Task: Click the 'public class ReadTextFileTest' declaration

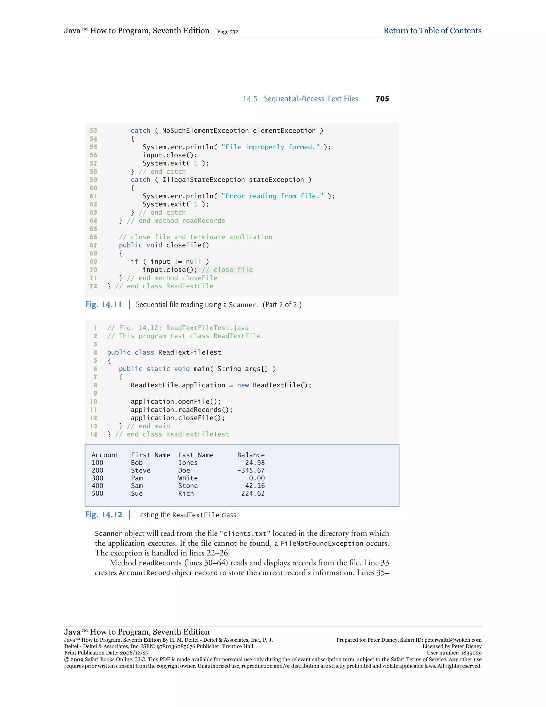Action: pyautogui.click(x=164, y=352)
